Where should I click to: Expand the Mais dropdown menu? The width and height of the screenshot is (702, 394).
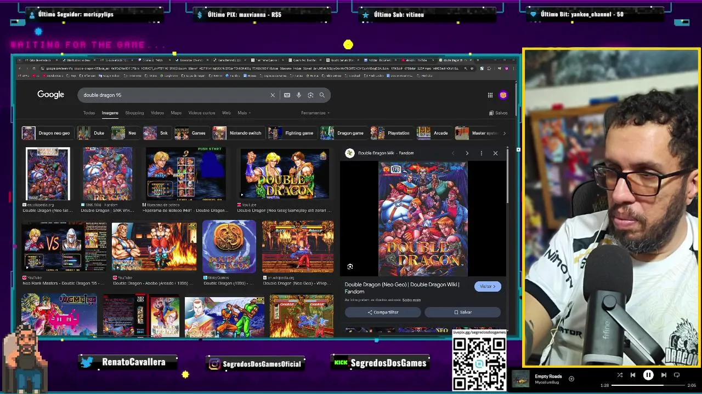[244, 113]
